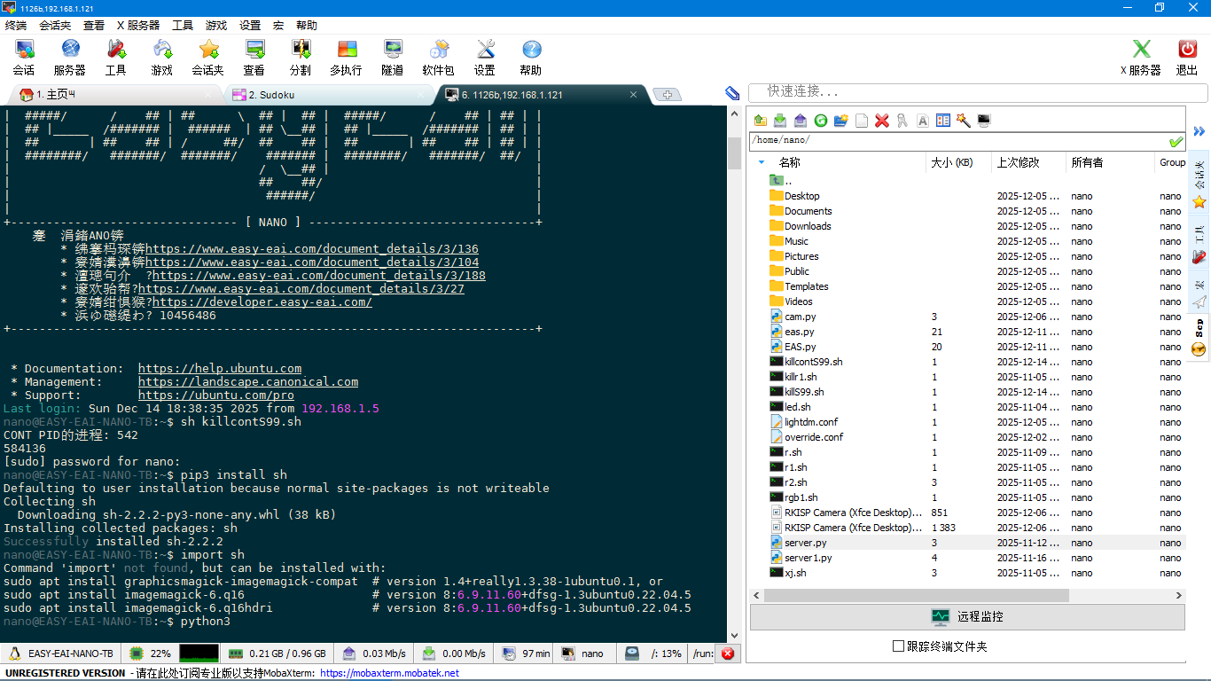The image size is (1211, 681).
Task: Close the 1126b,192.168.1.121 terminal tab
Action: click(633, 95)
